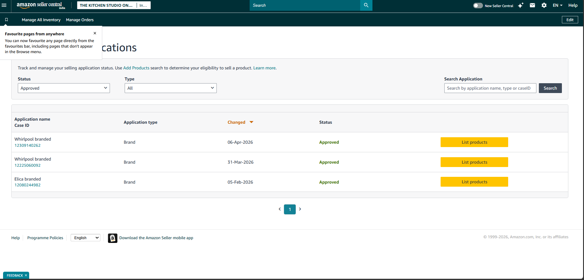Toggle New Seller Central switch

tap(478, 6)
